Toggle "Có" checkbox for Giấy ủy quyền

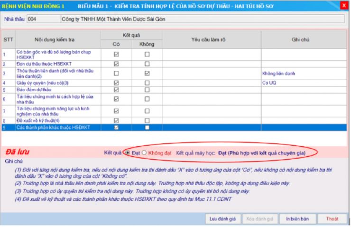click(x=117, y=83)
